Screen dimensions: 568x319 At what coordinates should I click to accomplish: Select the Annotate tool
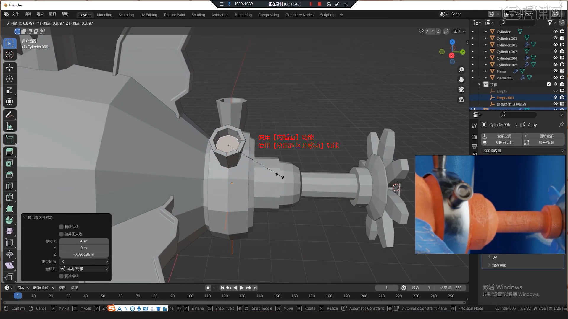pyautogui.click(x=10, y=114)
